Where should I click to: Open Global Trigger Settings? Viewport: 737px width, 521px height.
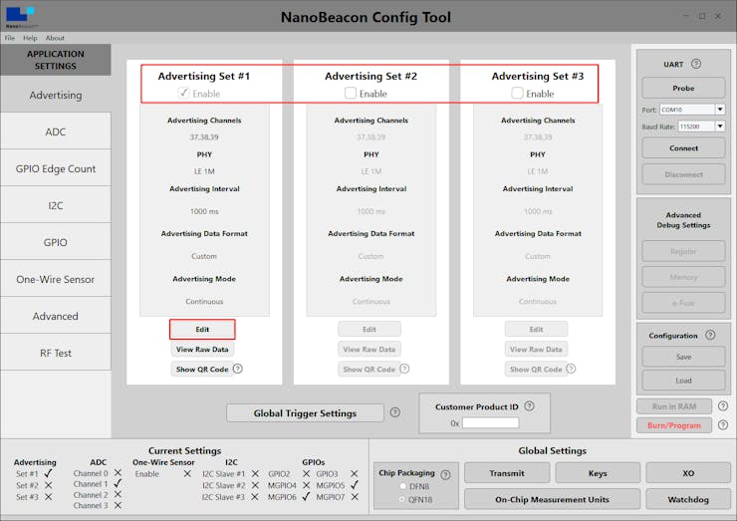pyautogui.click(x=305, y=412)
